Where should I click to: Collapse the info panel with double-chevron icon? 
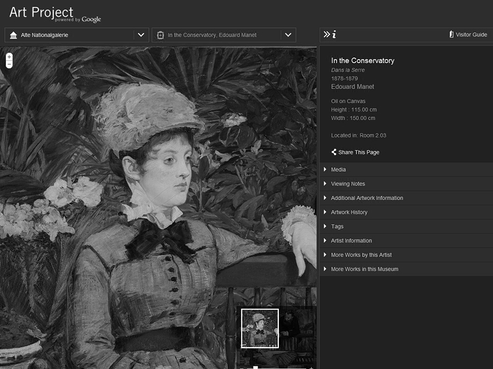click(326, 34)
